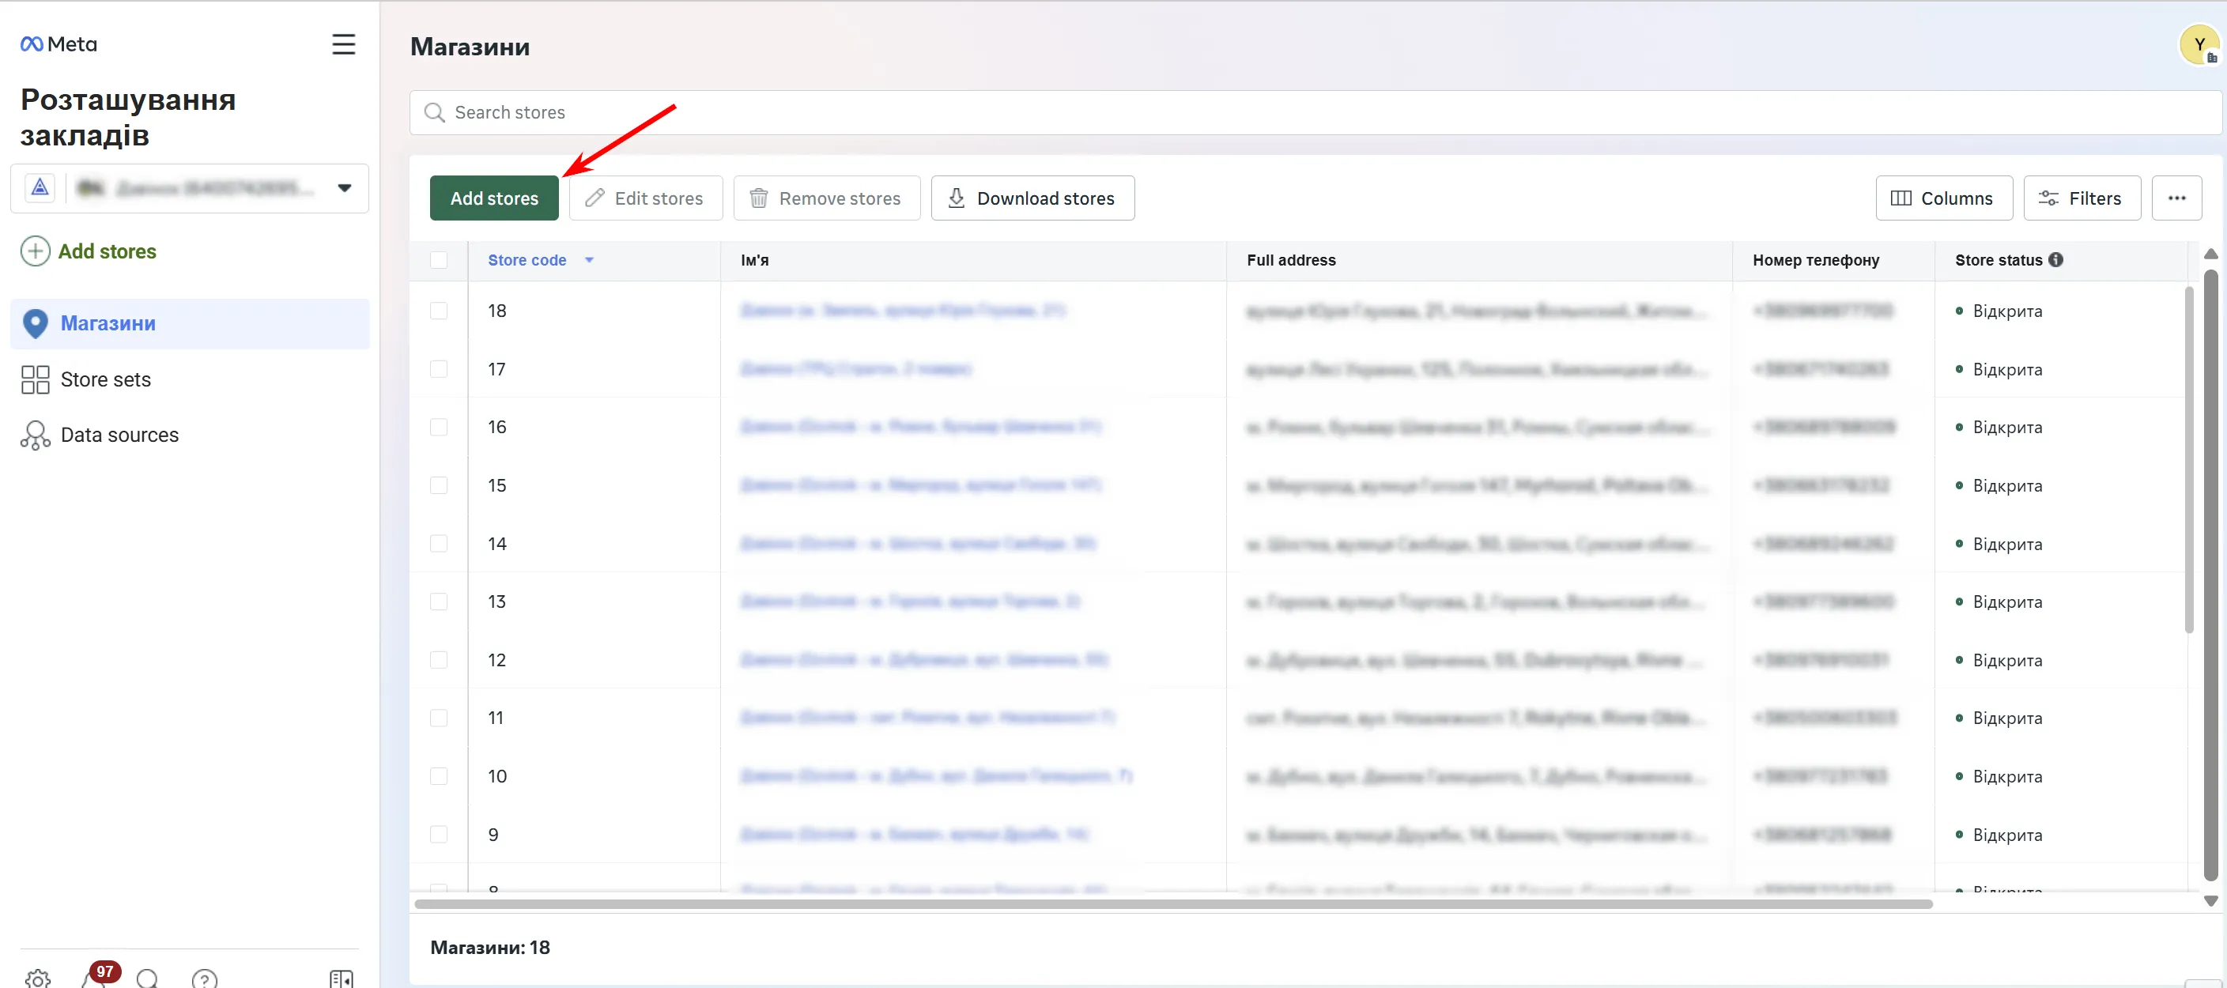Screen dimensions: 2227x988
Task: Click inside the Search stores field
Action: coord(605,112)
